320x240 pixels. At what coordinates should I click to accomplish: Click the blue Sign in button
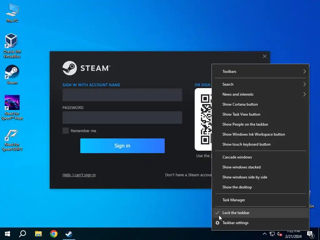click(122, 146)
